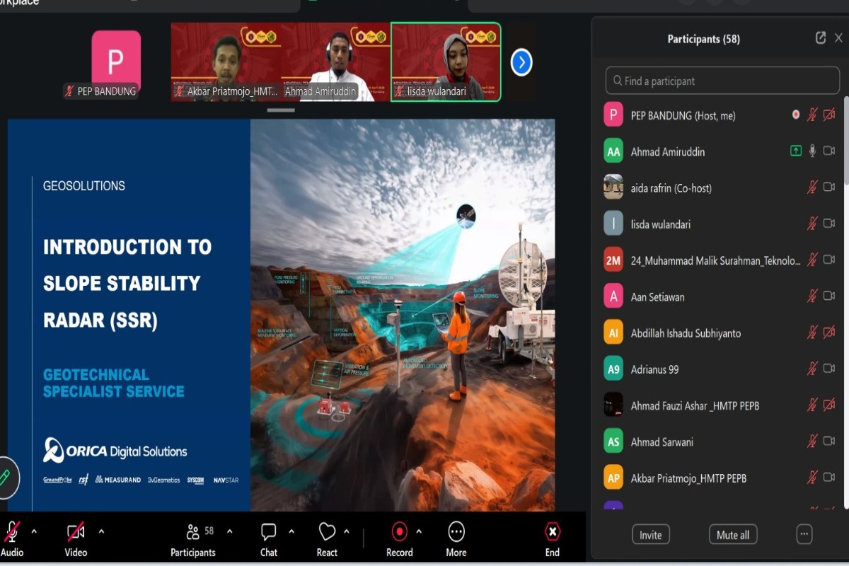Select Akbar Priatmojo's video thumbnail
The image size is (849, 566).
(226, 63)
